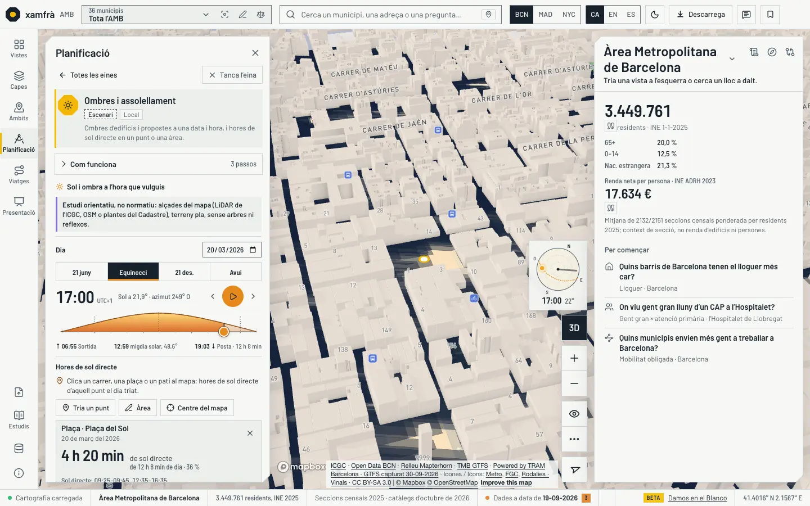The height and width of the screenshot is (506, 810).
Task: Open the Tota l'AMB municipality dropdown
Action: click(x=148, y=15)
